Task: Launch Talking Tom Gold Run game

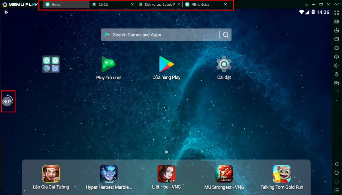Action: point(282,177)
